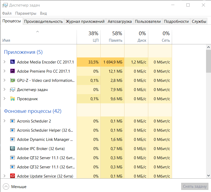Screen dimensions: 211x192
Task: Click the Проводник folder icon
Action: 13,99
